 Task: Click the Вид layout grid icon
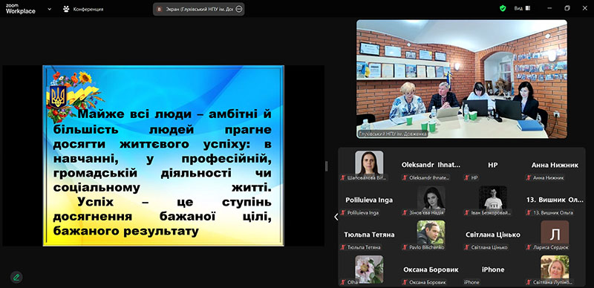528,8
